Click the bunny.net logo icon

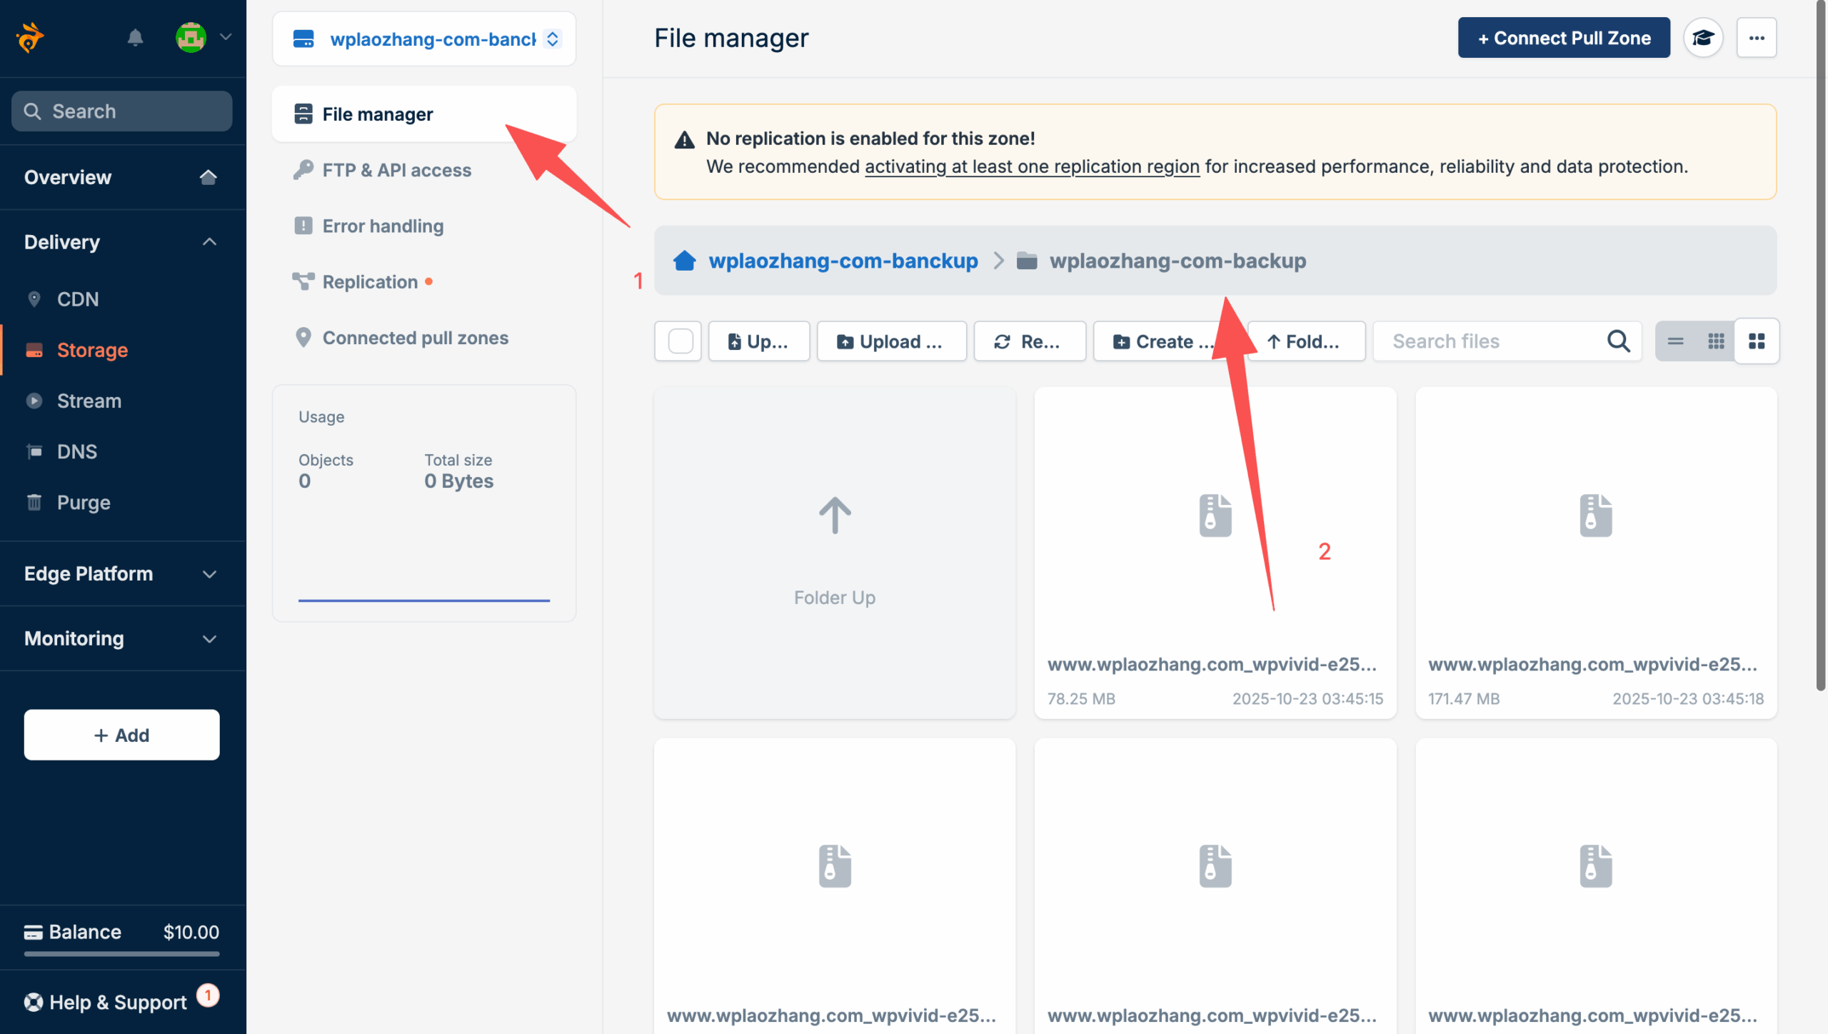[30, 37]
